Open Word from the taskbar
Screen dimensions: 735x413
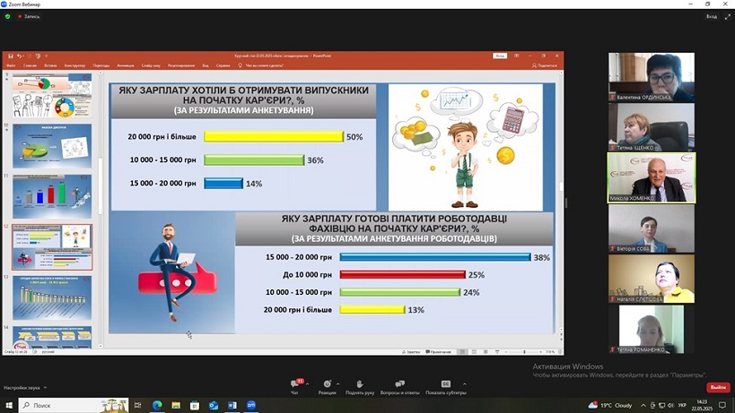tap(232, 405)
